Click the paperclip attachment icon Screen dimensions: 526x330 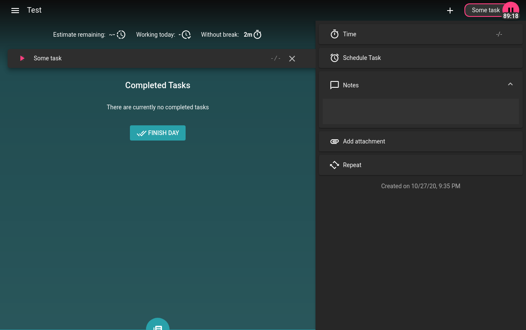(x=334, y=141)
